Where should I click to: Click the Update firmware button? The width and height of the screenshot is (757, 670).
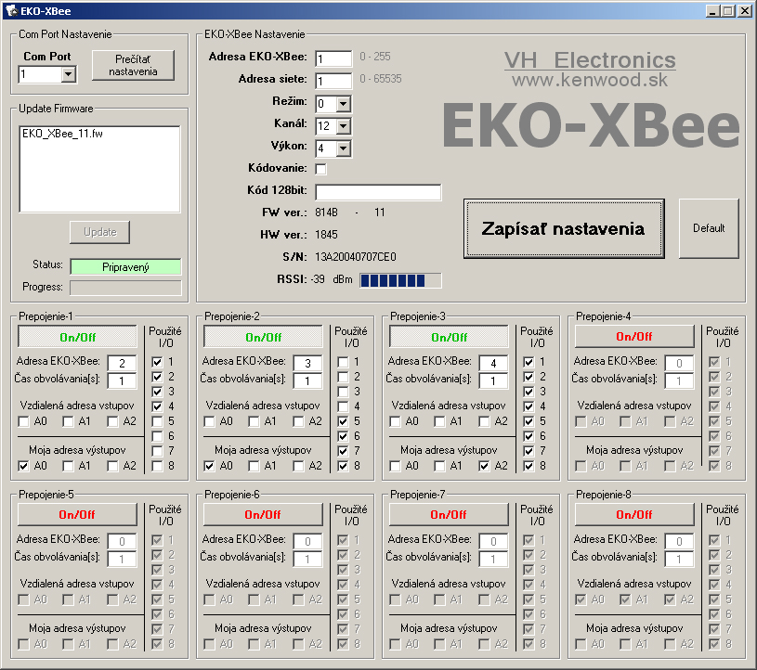pyautogui.click(x=100, y=232)
